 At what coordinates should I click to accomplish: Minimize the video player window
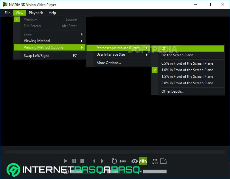196,4
